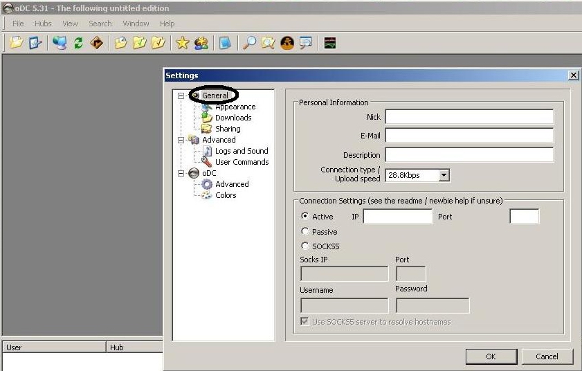Click the round orange spy silhouette icon
The height and width of the screenshot is (371, 582).
[287, 43]
